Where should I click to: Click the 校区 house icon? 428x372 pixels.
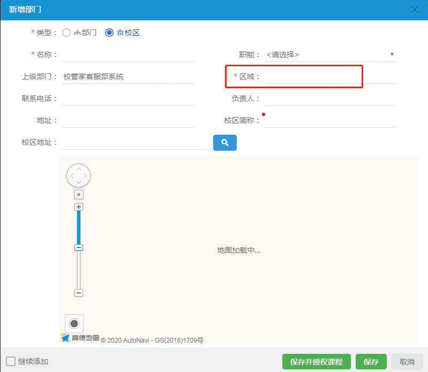(x=120, y=33)
